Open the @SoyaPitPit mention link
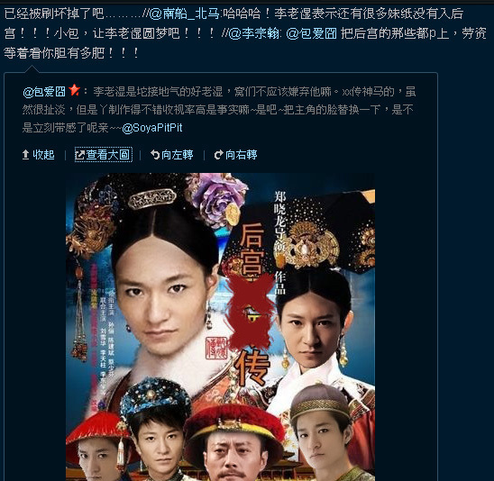The height and width of the screenshot is (481, 494). point(152,128)
